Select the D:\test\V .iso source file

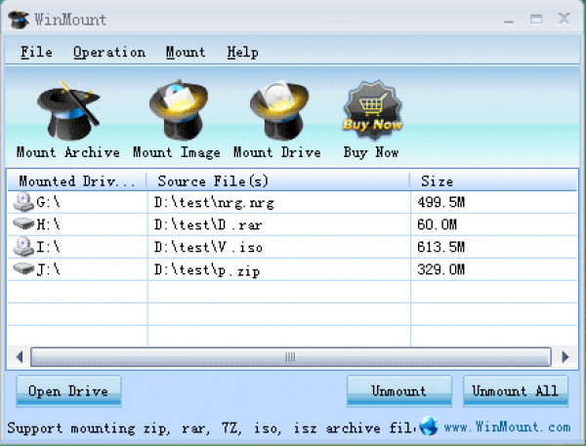tap(208, 247)
